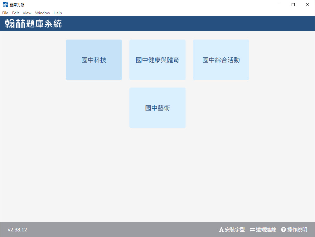The width and height of the screenshot is (315, 237).
Task: Open the View menu
Action: point(27,13)
